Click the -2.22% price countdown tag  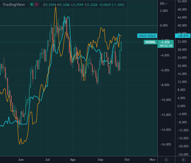coord(166,44)
